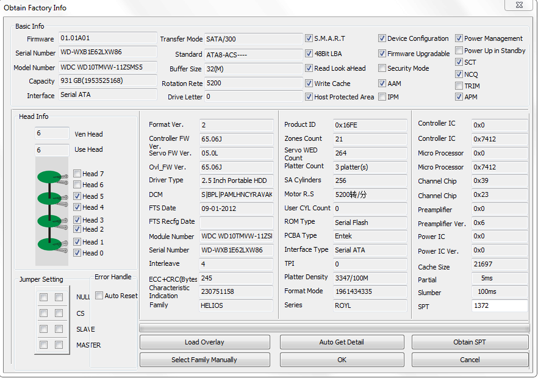Screen dimensions: 538x378
Task: Enable Auto Reset error handling
Action: (99, 295)
